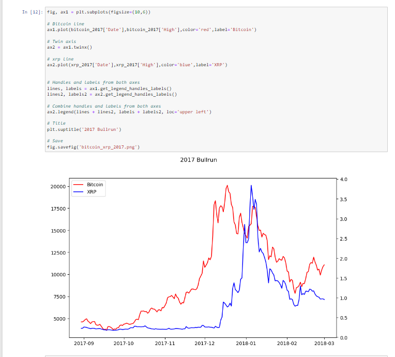Click the In [12] cell prompt

click(33, 11)
